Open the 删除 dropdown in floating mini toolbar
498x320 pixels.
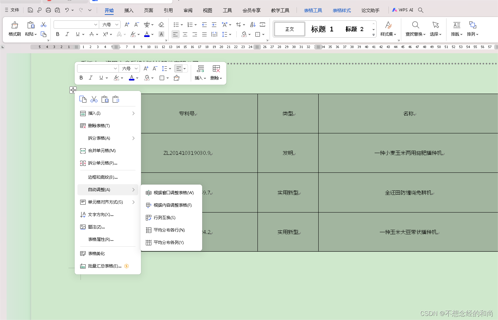pyautogui.click(x=216, y=78)
